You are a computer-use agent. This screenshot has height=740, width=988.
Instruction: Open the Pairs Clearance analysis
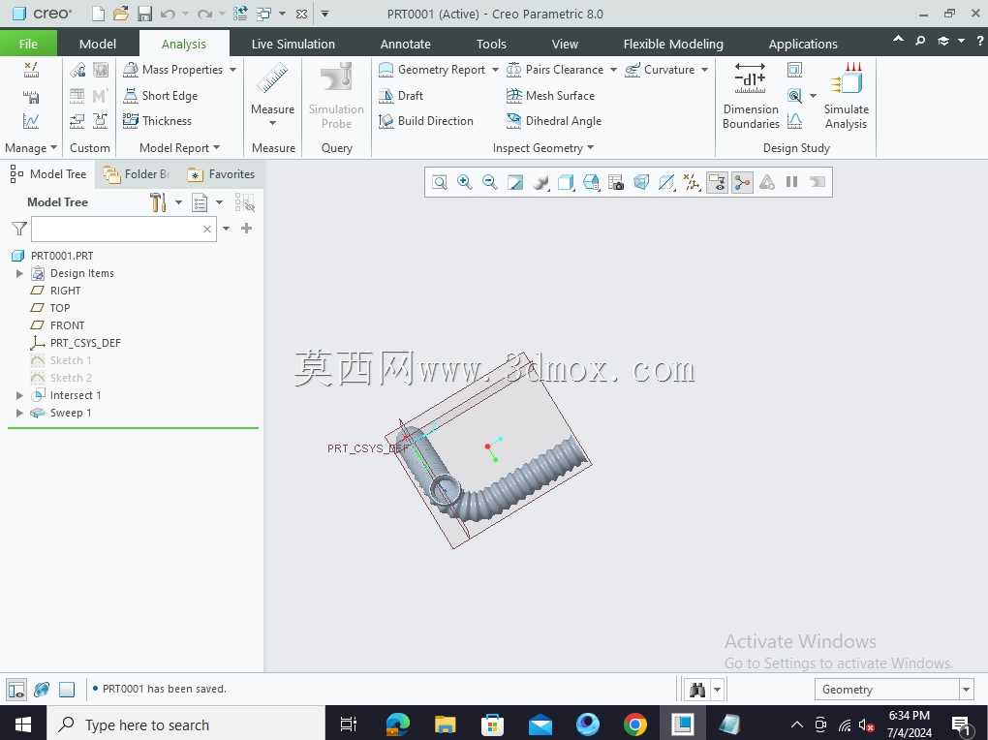tap(555, 70)
